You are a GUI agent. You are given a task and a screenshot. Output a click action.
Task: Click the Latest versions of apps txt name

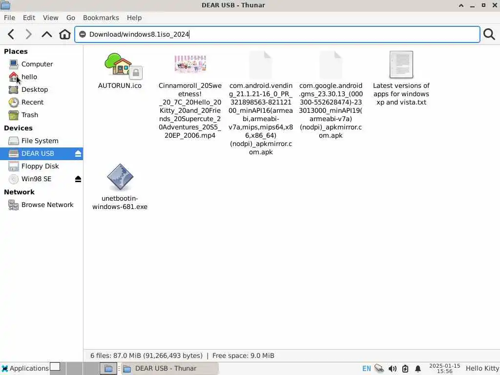401,94
